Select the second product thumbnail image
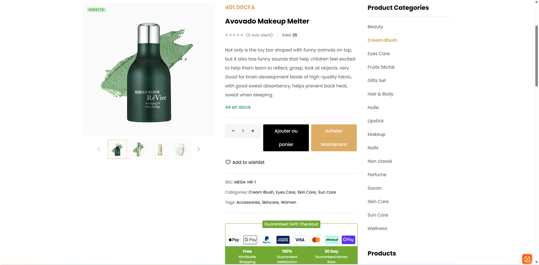This screenshot has width=539, height=265. (139, 149)
